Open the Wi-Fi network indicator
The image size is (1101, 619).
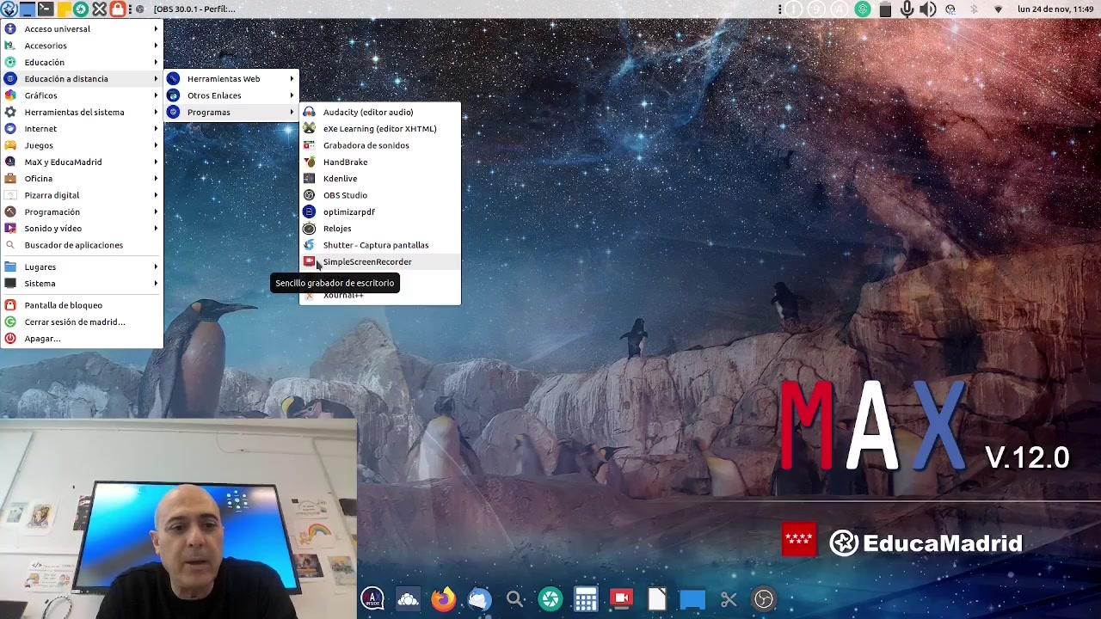pyautogui.click(x=998, y=9)
